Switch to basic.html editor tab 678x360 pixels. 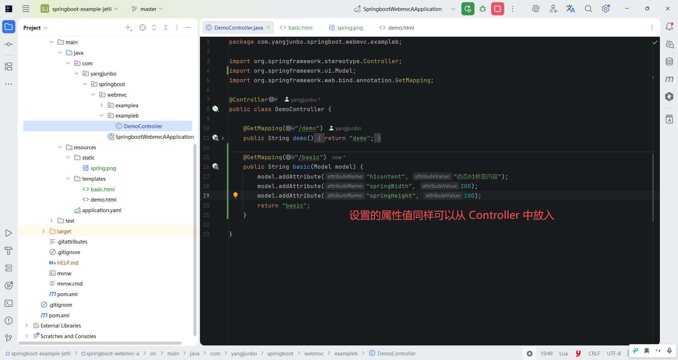[x=296, y=28]
